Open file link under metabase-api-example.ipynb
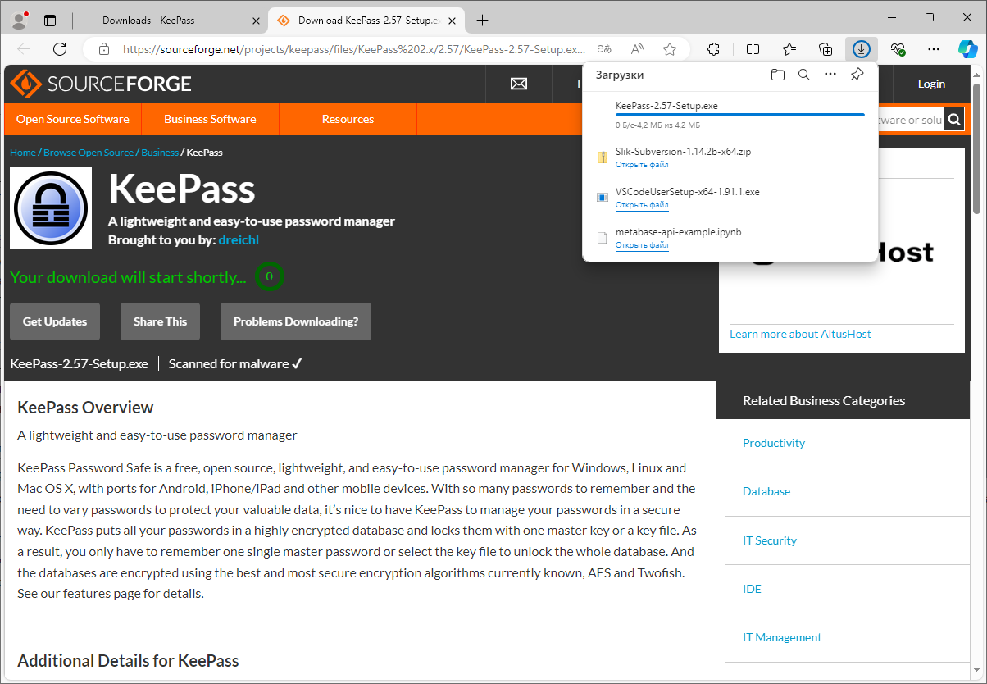This screenshot has height=684, width=987. tap(642, 245)
